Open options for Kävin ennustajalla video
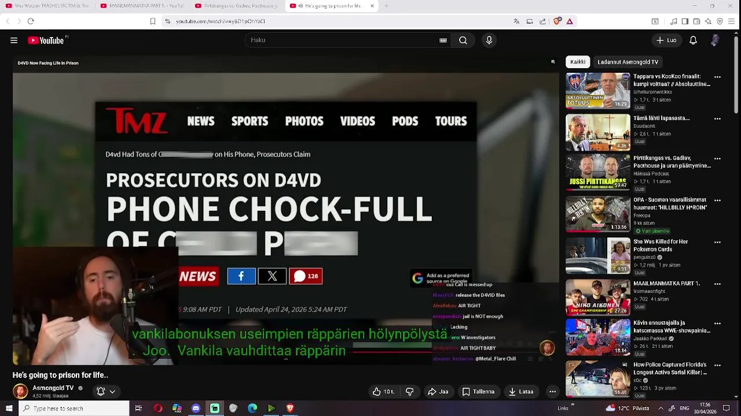 point(717,324)
